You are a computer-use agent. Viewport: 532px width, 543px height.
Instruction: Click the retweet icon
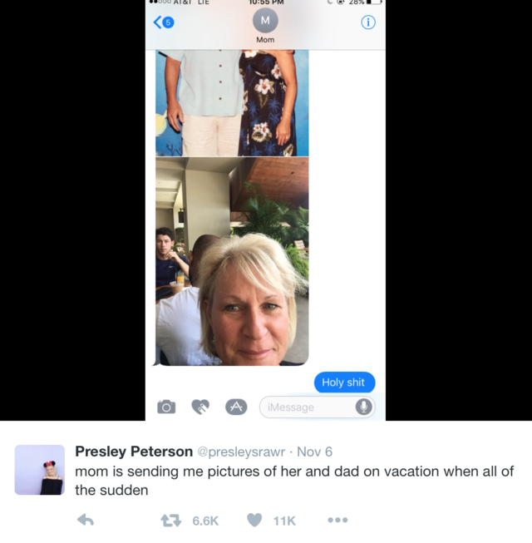point(171,521)
